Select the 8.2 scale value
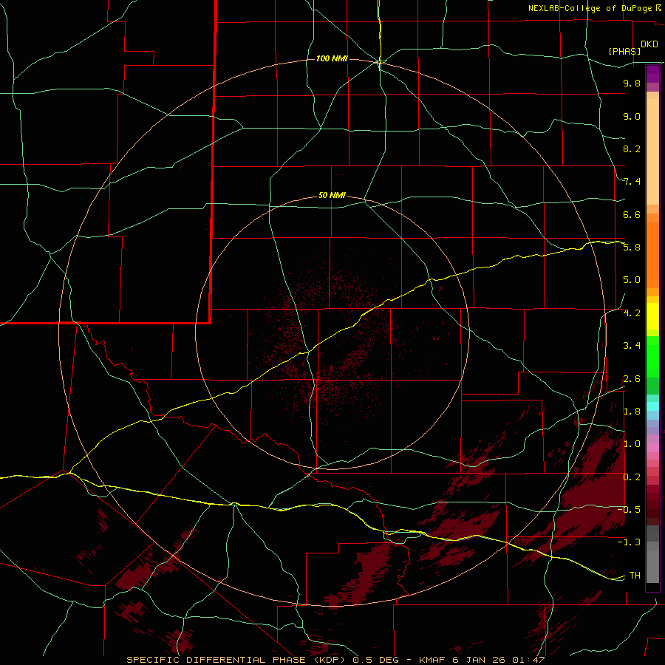Screen dimensions: 665x665 [x=632, y=149]
